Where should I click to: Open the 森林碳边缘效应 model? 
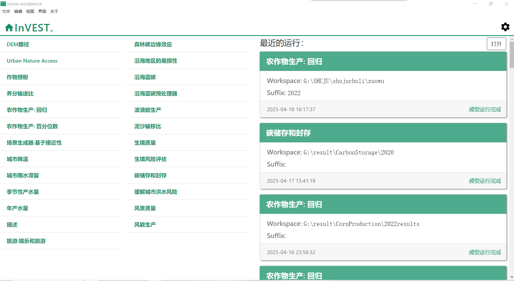(x=189, y=44)
